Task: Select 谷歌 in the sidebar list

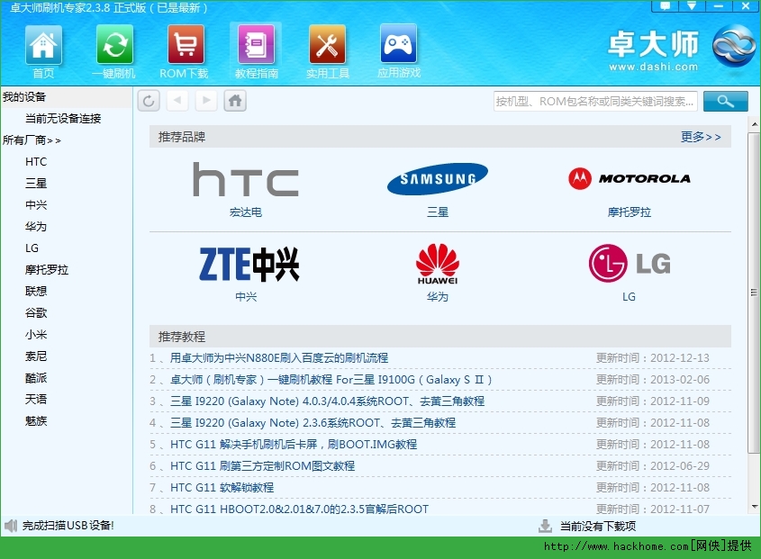Action: point(36,313)
